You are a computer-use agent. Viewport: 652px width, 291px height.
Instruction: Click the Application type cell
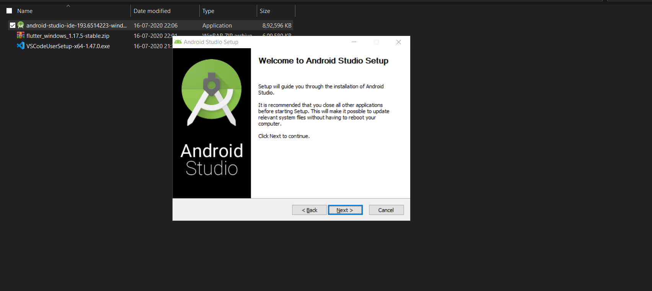(217, 26)
